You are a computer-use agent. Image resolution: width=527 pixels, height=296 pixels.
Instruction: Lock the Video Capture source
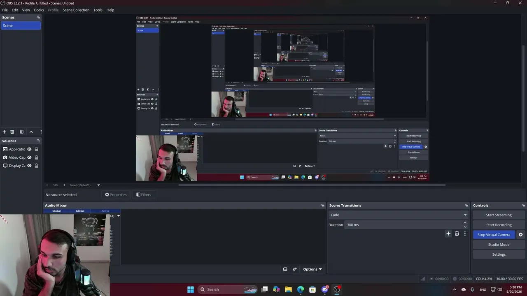tap(36, 157)
